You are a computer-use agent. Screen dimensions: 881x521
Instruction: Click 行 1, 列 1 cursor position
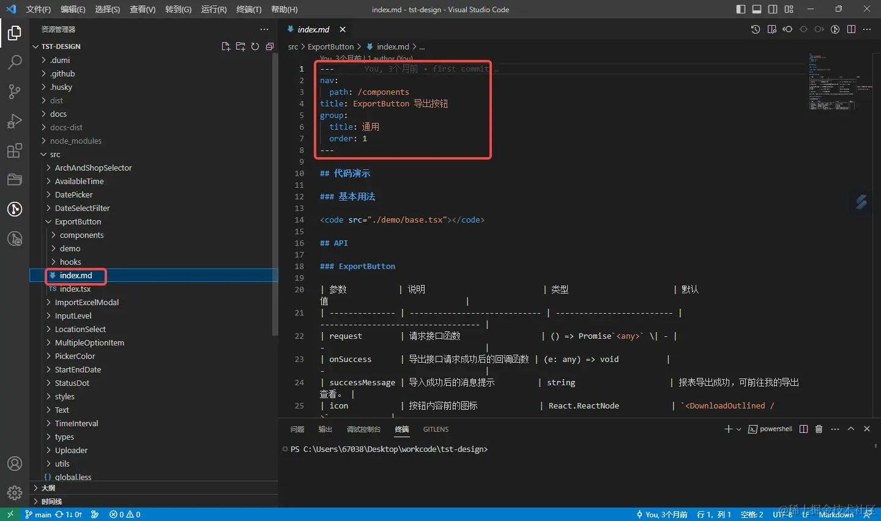coord(714,514)
